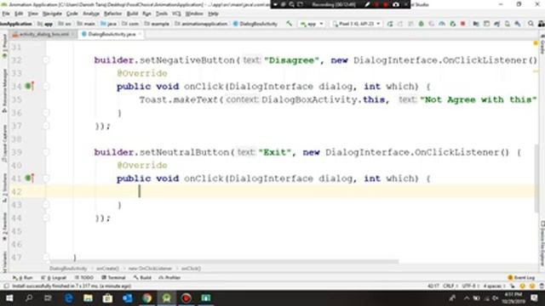This screenshot has height=306, width=545.
Task: Open the Navigate menu
Action: click(x=52, y=14)
